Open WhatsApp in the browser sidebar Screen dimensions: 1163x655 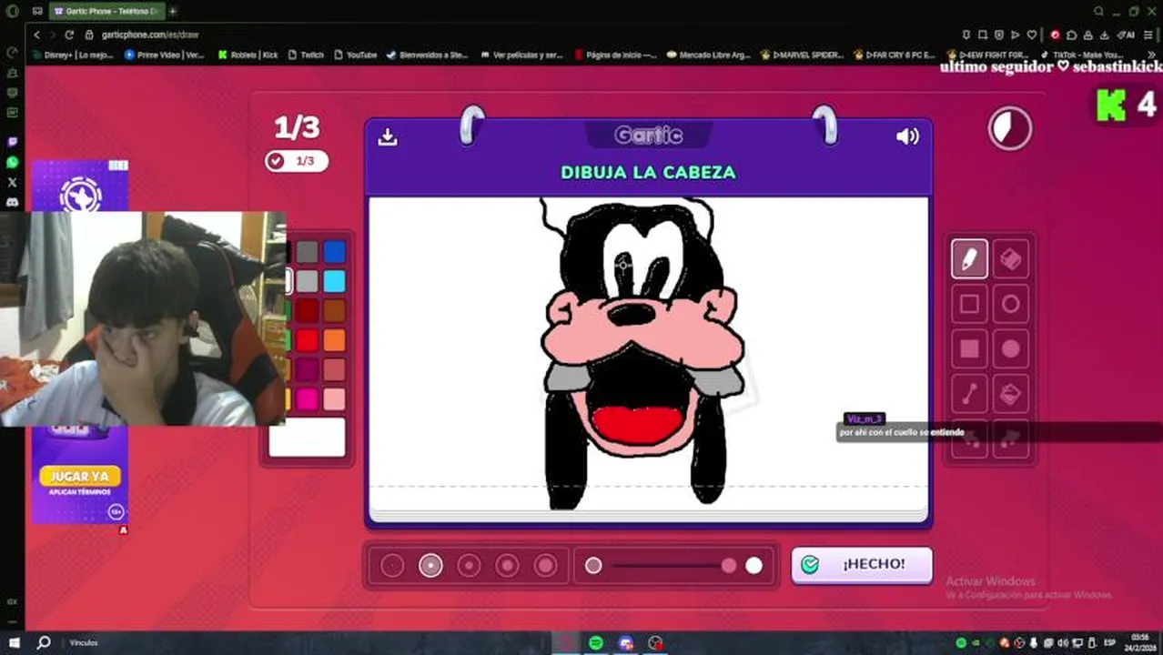click(x=12, y=162)
